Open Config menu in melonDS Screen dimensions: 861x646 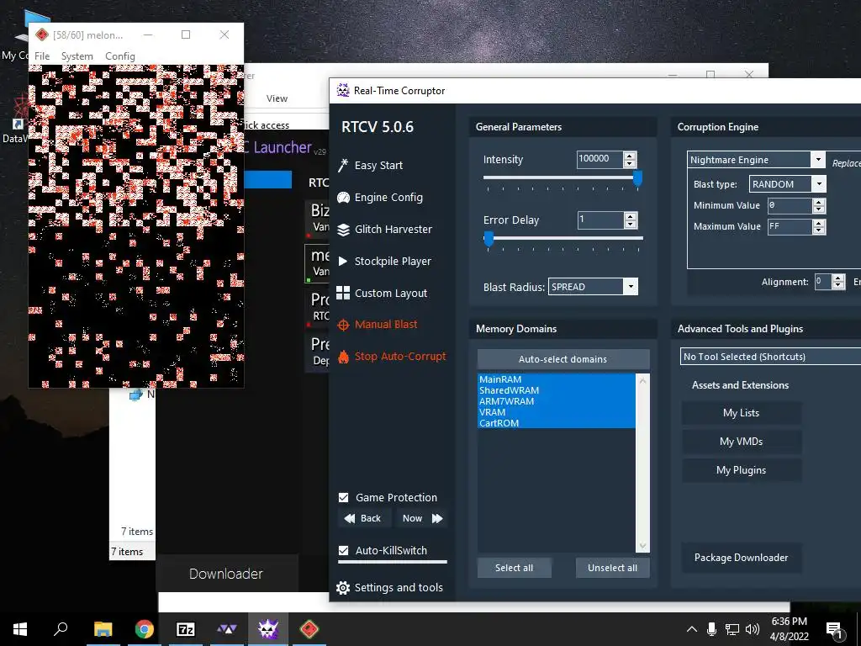(x=119, y=56)
